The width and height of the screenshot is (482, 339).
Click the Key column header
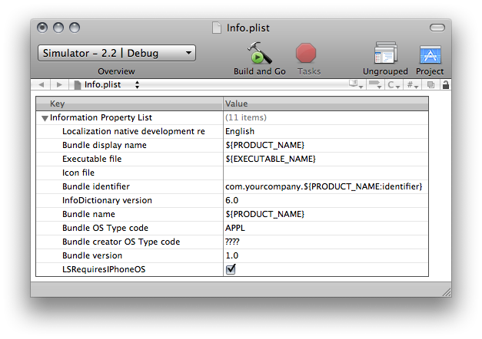pos(129,104)
